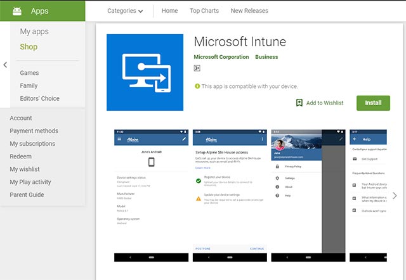
Task: Click the Android Apps logo icon
Action: [17, 11]
